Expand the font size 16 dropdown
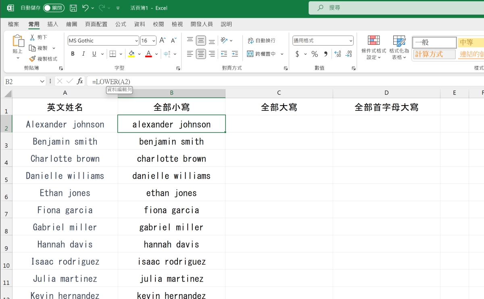Viewport: 484px width, 299px height. 154,41
